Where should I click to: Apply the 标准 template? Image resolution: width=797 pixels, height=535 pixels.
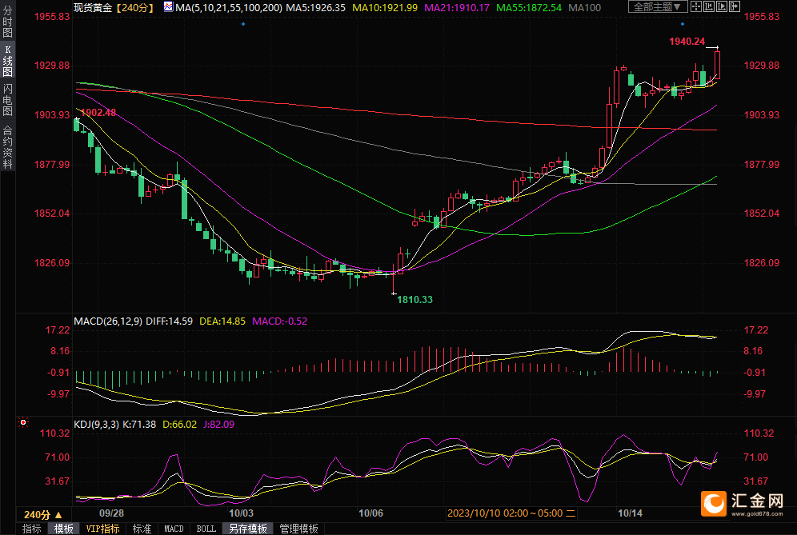pos(142,529)
